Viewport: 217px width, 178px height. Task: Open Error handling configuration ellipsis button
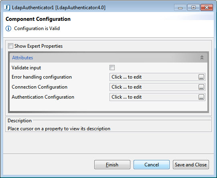(201, 77)
